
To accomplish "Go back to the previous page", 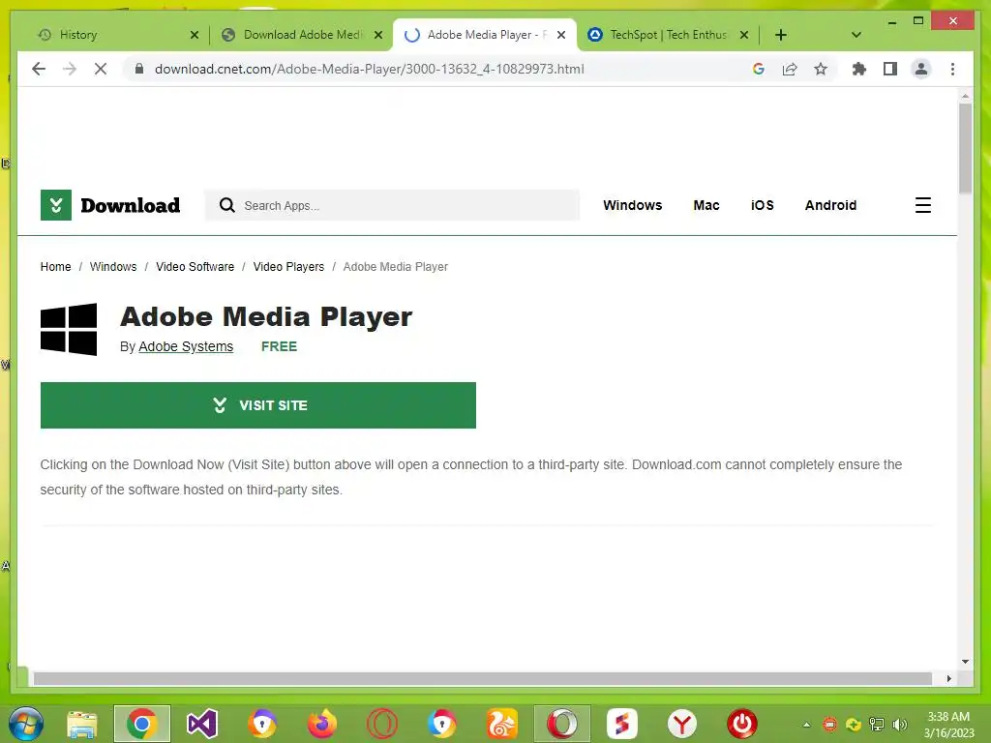I will [x=39, y=69].
